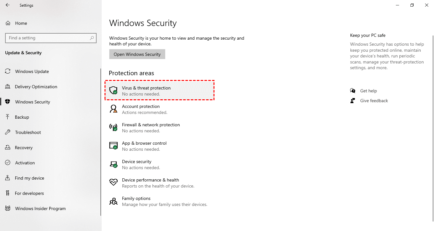Click the Account protection icon
The width and height of the screenshot is (434, 231).
113,109
